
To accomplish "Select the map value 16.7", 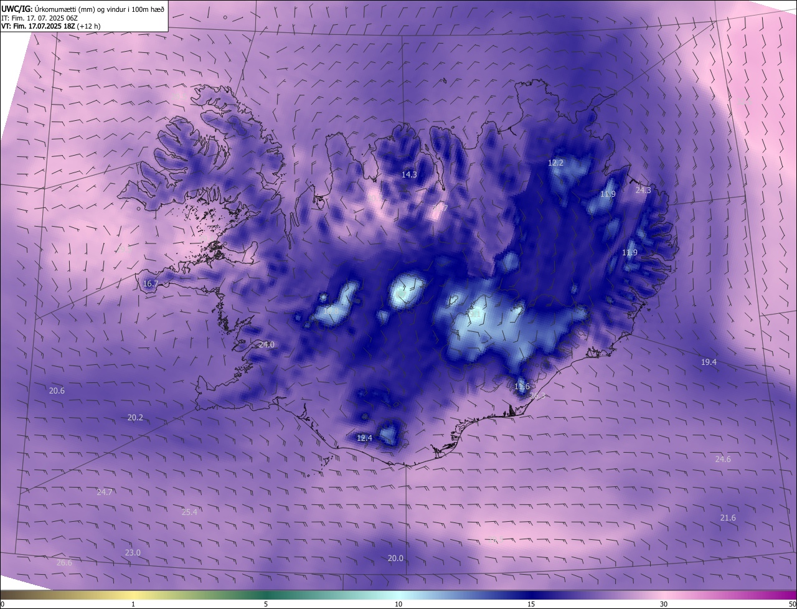I will coord(151,284).
